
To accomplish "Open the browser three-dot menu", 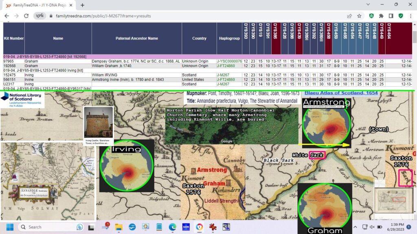I will point(410,16).
